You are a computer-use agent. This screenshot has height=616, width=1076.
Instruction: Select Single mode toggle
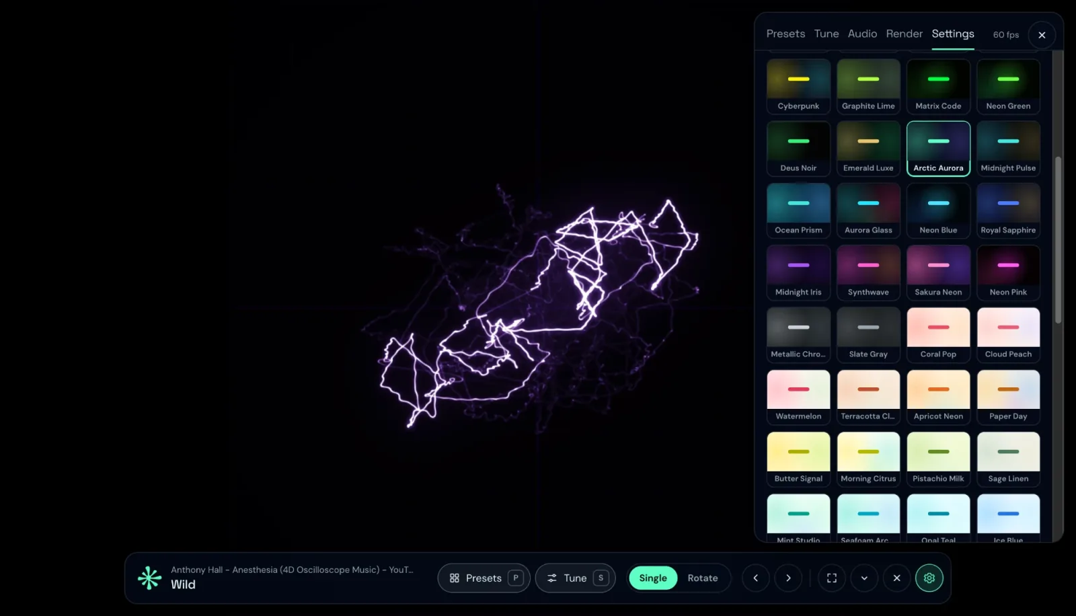[653, 578]
